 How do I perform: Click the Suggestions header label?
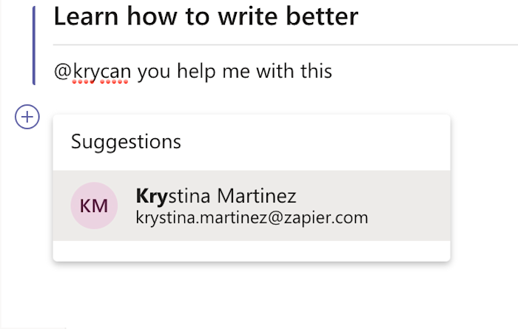126,142
